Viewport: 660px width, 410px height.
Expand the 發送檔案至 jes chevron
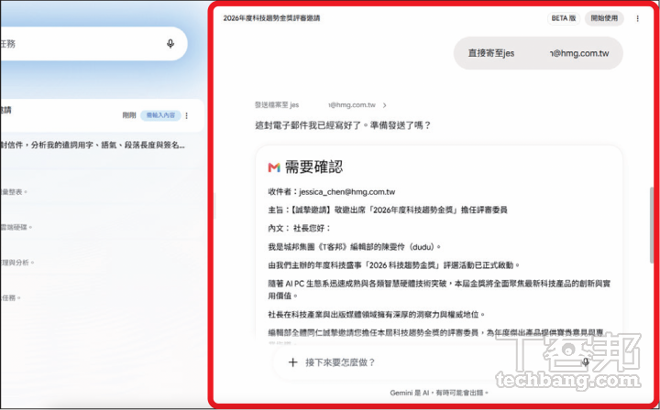[384, 105]
